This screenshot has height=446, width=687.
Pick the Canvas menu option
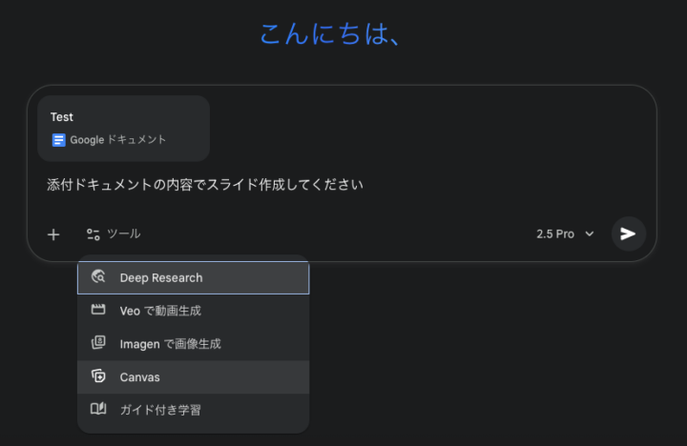(140, 377)
